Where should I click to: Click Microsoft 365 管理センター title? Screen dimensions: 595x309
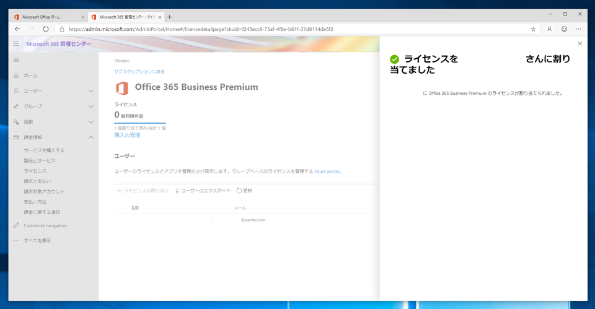59,44
